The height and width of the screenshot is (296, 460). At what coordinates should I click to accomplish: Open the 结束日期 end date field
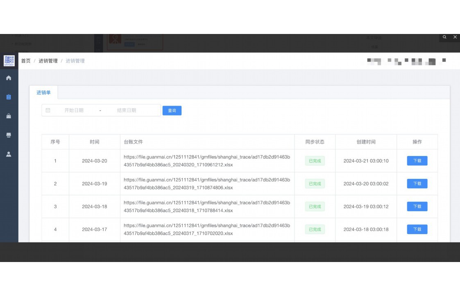127,111
